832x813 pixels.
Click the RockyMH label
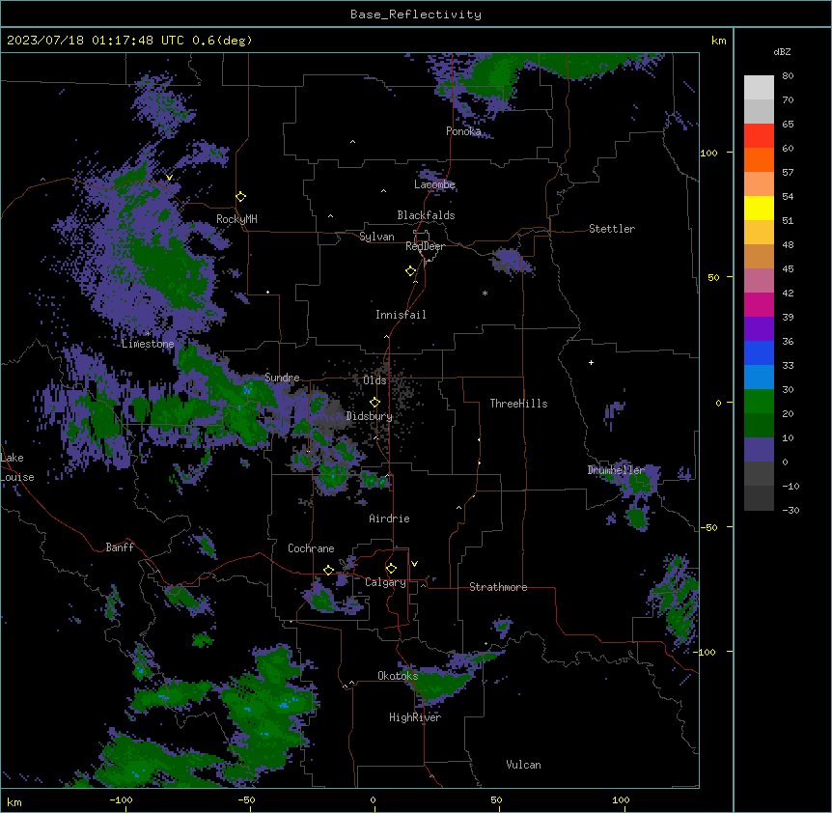(x=236, y=219)
